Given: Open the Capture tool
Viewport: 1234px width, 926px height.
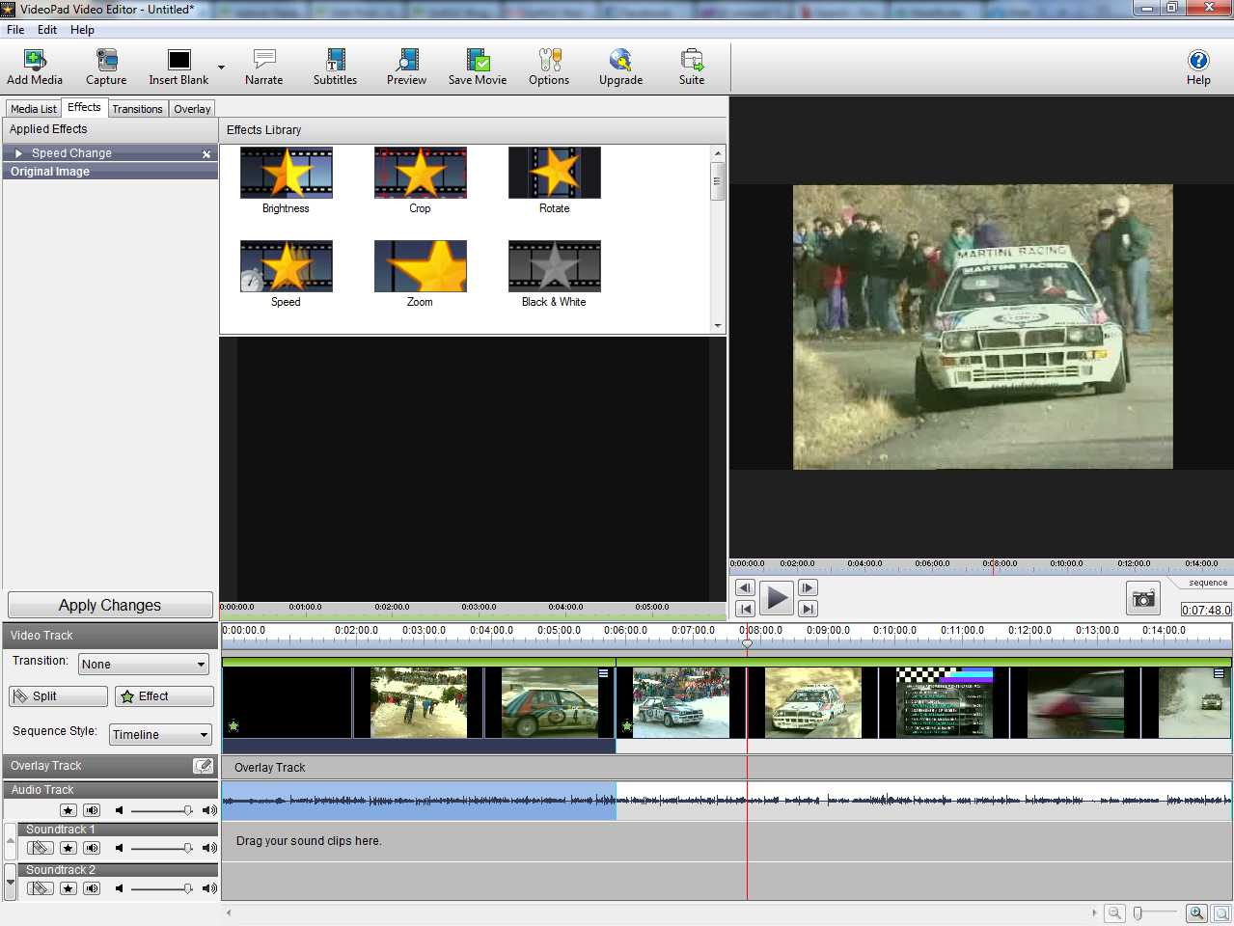Looking at the screenshot, I should 106,61.
